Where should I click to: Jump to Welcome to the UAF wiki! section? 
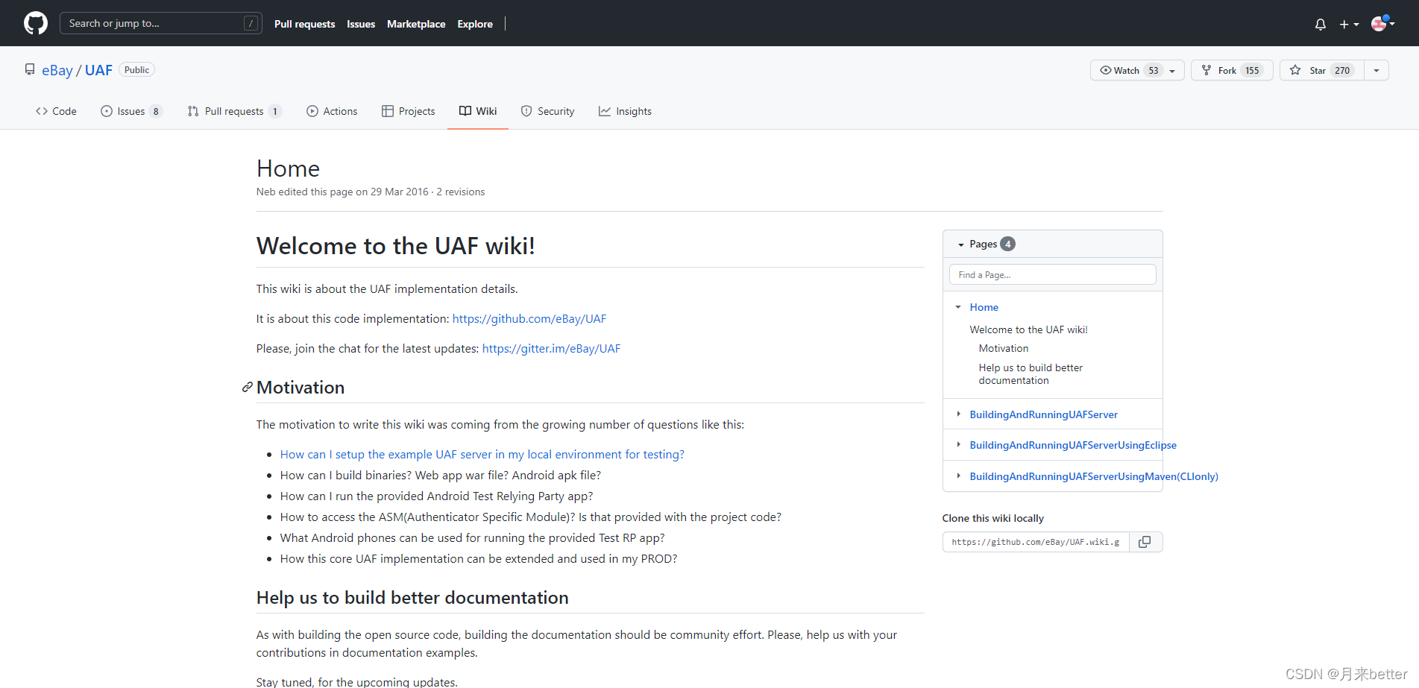tap(1028, 329)
